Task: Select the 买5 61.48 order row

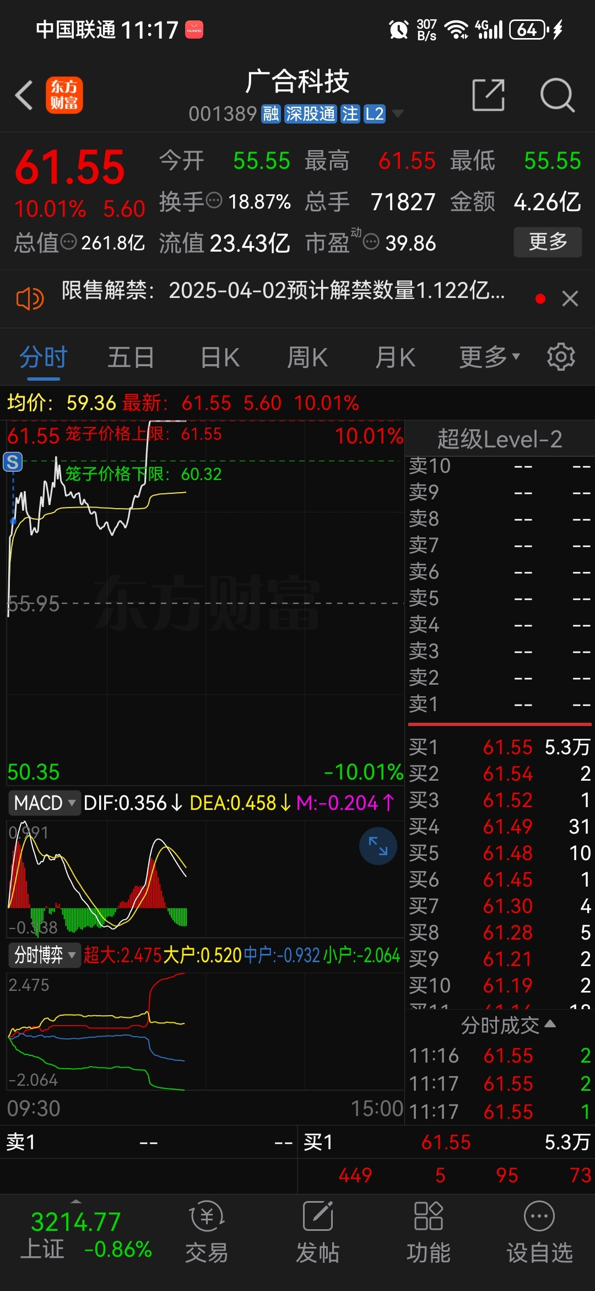Action: (500, 853)
